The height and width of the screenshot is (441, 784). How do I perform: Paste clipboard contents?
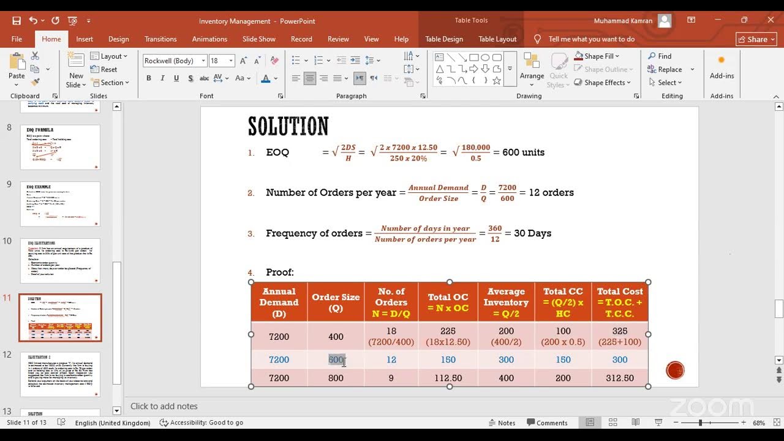(17, 66)
